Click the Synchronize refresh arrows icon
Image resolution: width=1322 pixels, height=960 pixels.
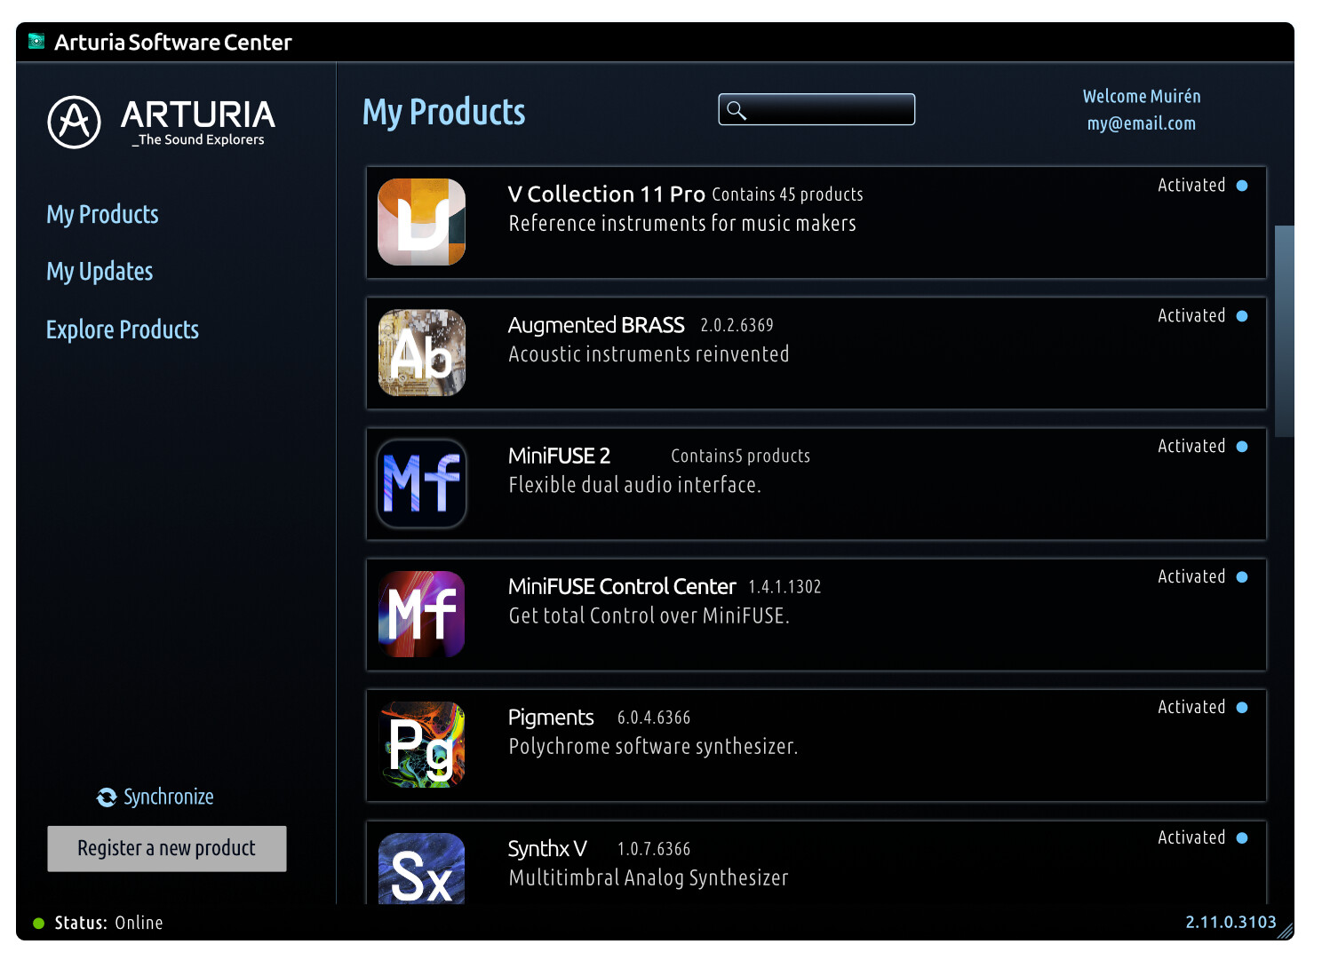[107, 797]
